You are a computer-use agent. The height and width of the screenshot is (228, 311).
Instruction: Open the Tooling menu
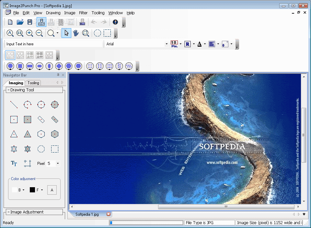(x=98, y=13)
